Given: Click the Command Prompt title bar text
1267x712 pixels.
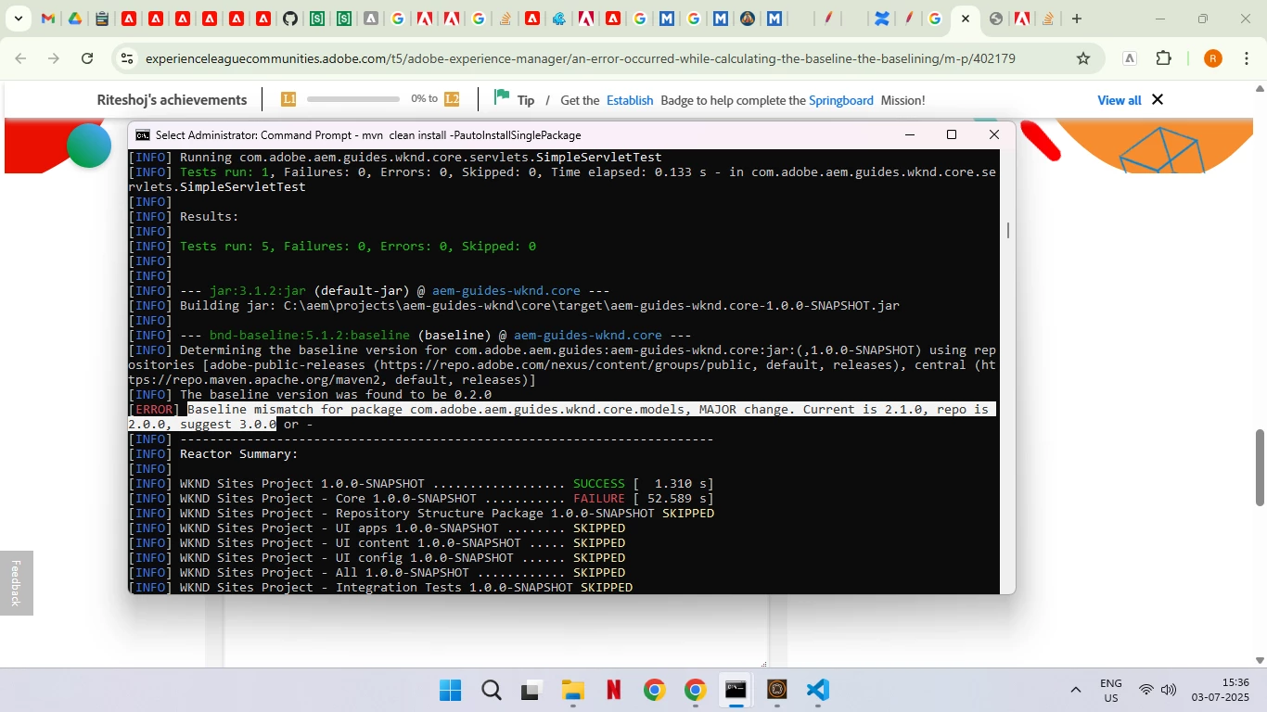Looking at the screenshot, I should click(x=368, y=135).
